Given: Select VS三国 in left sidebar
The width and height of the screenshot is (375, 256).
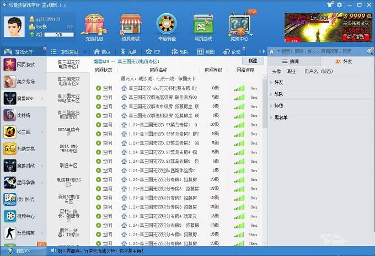Looking at the screenshot, I should pos(23,132).
